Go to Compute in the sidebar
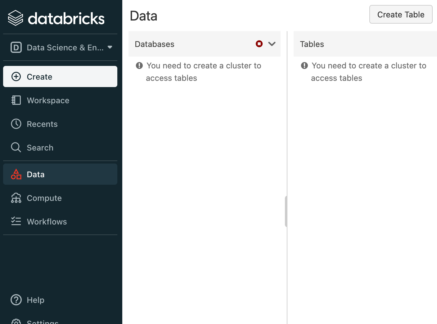This screenshot has height=324, width=437. click(44, 198)
